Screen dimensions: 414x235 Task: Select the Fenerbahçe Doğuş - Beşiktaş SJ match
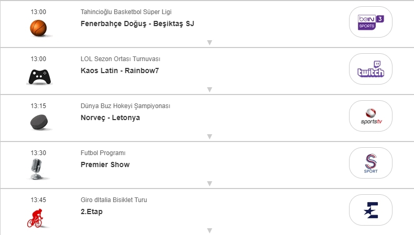138,23
